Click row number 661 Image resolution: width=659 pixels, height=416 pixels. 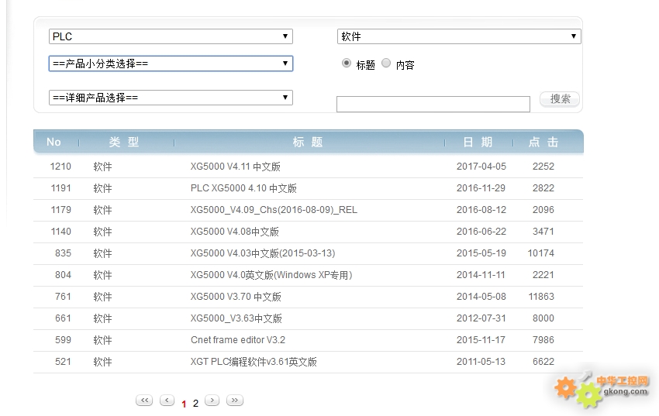click(63, 318)
